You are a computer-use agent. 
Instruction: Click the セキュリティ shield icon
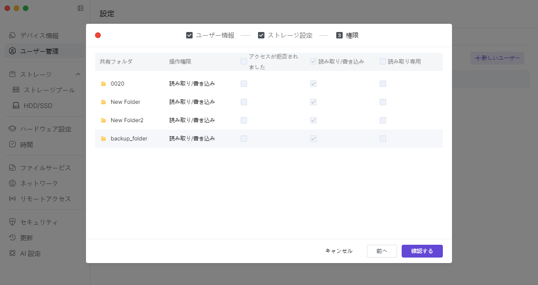coord(12,222)
